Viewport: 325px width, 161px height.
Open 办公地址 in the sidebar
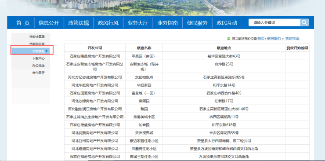coord(38,66)
